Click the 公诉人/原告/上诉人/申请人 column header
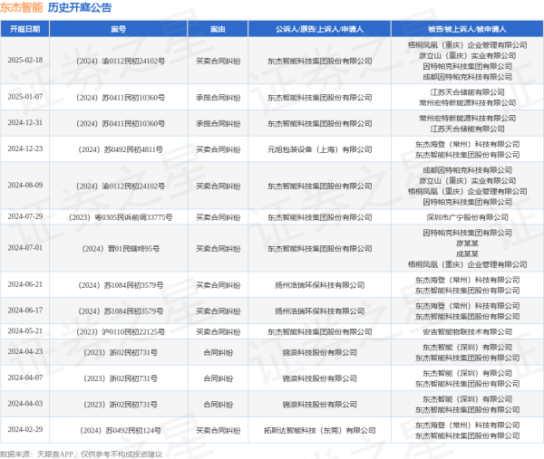This screenshot has height=459, width=544. 319,29
